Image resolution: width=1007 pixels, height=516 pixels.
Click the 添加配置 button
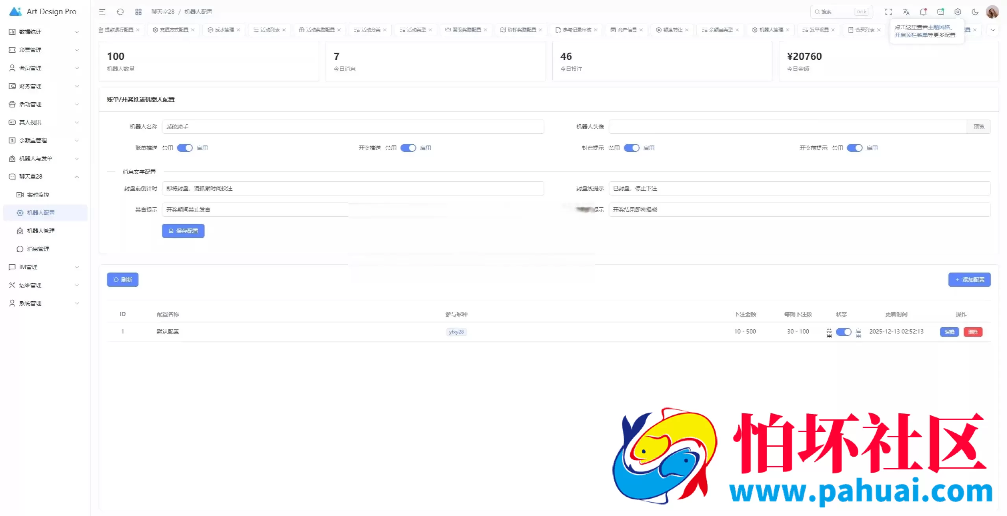tap(970, 280)
